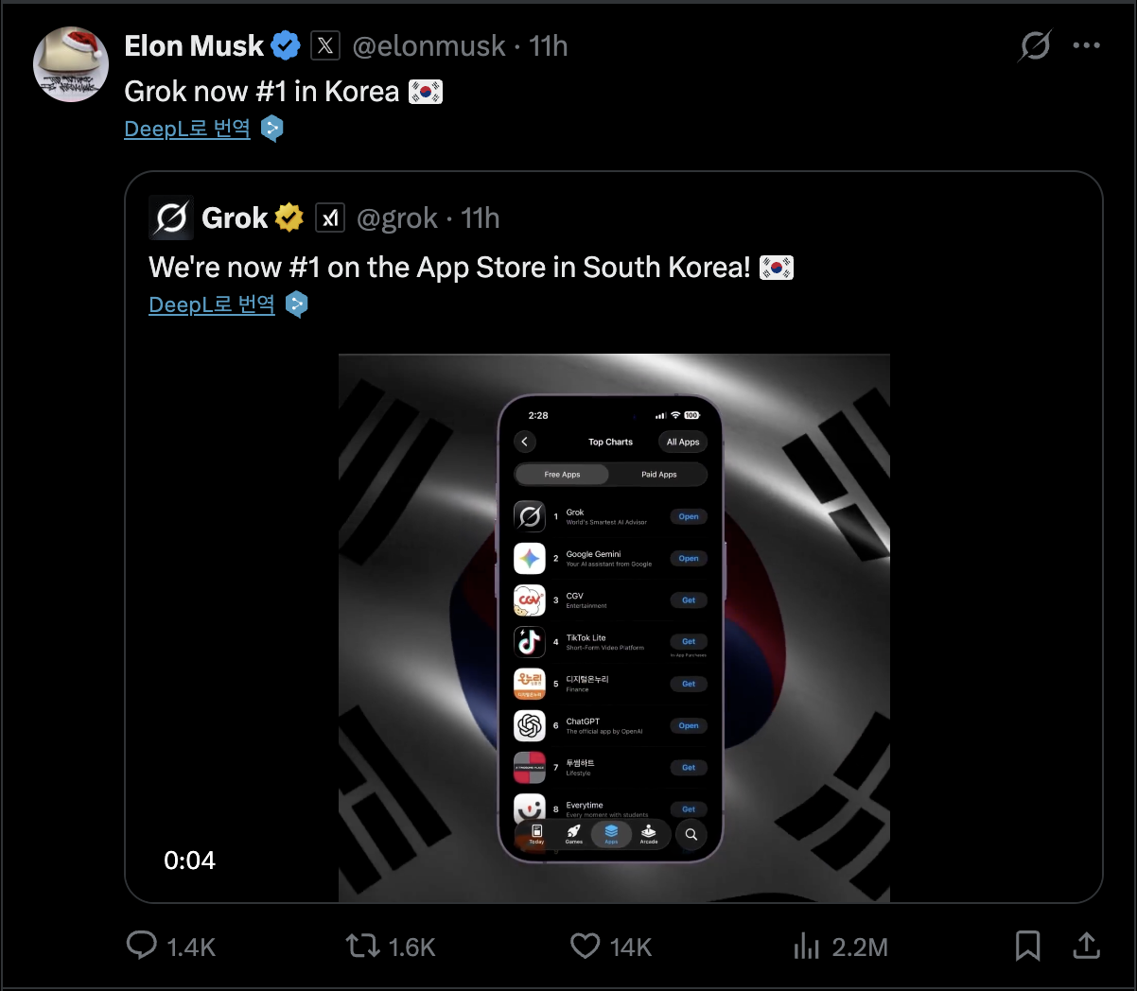Image resolution: width=1137 pixels, height=991 pixels.
Task: Open Grok's profile avatar in quoted post
Action: (x=171, y=218)
